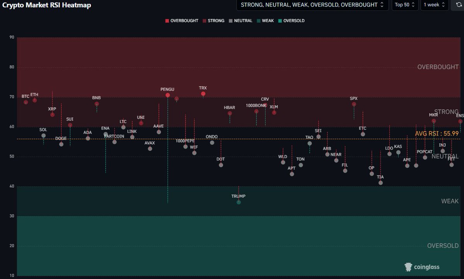
Task: Click the AVG RSI : 55.99 label
Action: pos(437,133)
